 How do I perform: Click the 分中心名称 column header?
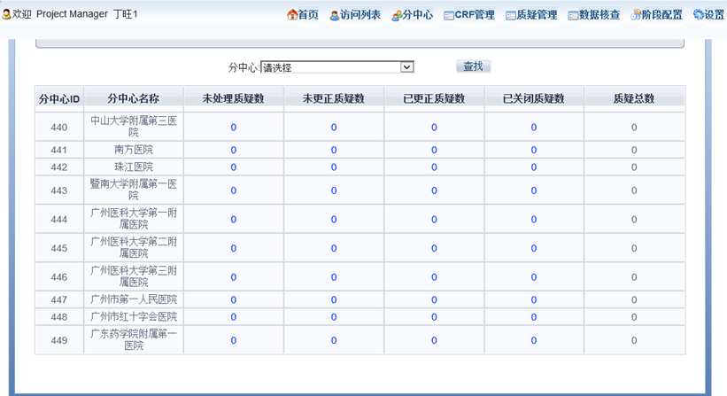[x=134, y=98]
